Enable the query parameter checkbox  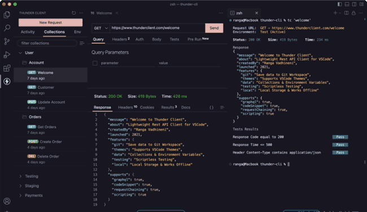[x=95, y=63]
